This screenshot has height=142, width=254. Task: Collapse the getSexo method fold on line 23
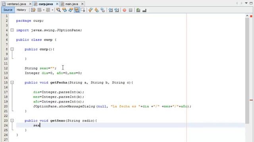(x=12, y=120)
